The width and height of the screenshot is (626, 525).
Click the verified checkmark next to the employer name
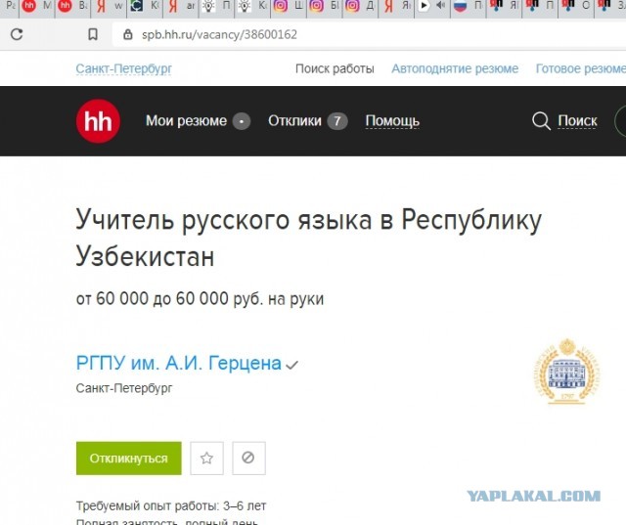pos(292,365)
